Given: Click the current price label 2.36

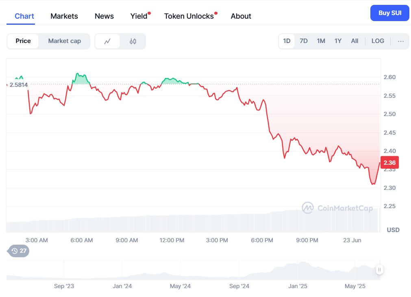Looking at the screenshot, I should 389,163.
